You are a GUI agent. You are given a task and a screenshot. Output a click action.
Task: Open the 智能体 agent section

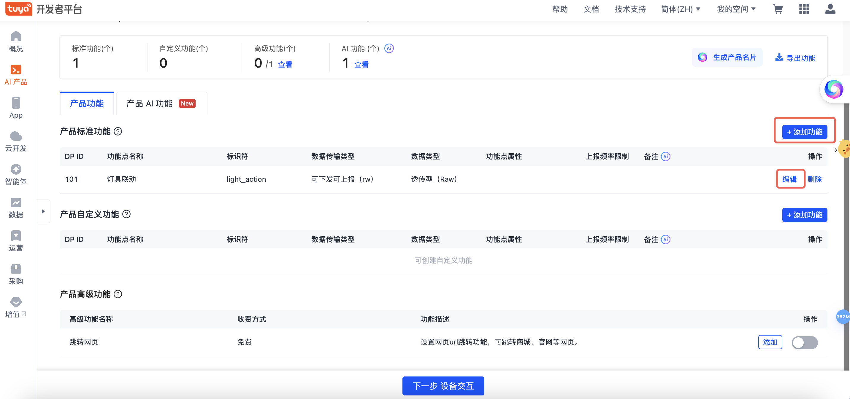tap(16, 175)
